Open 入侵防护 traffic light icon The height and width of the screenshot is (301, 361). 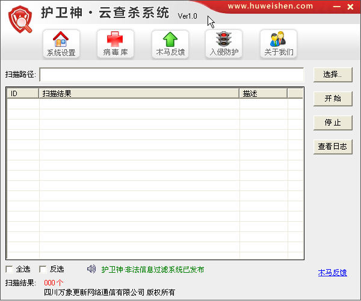point(224,44)
